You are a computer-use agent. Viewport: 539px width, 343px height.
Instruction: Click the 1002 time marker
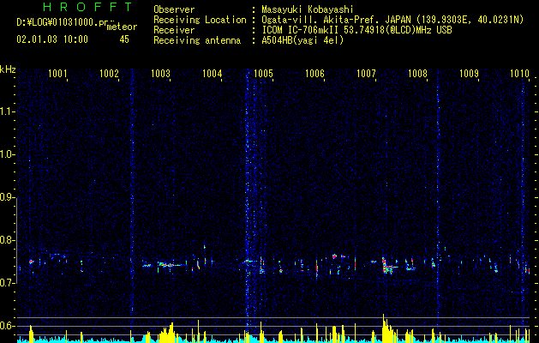coord(109,74)
